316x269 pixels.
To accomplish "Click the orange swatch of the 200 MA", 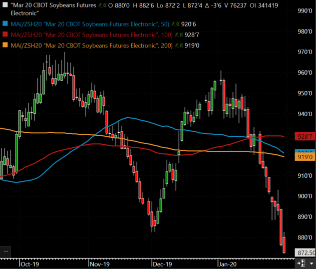I will click(5, 45).
